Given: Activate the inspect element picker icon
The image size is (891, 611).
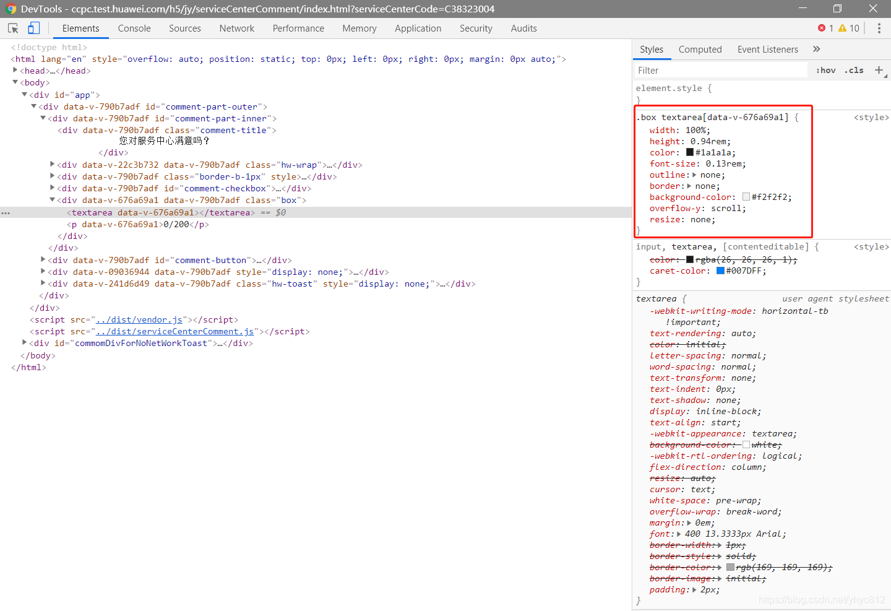Looking at the screenshot, I should pyautogui.click(x=13, y=28).
